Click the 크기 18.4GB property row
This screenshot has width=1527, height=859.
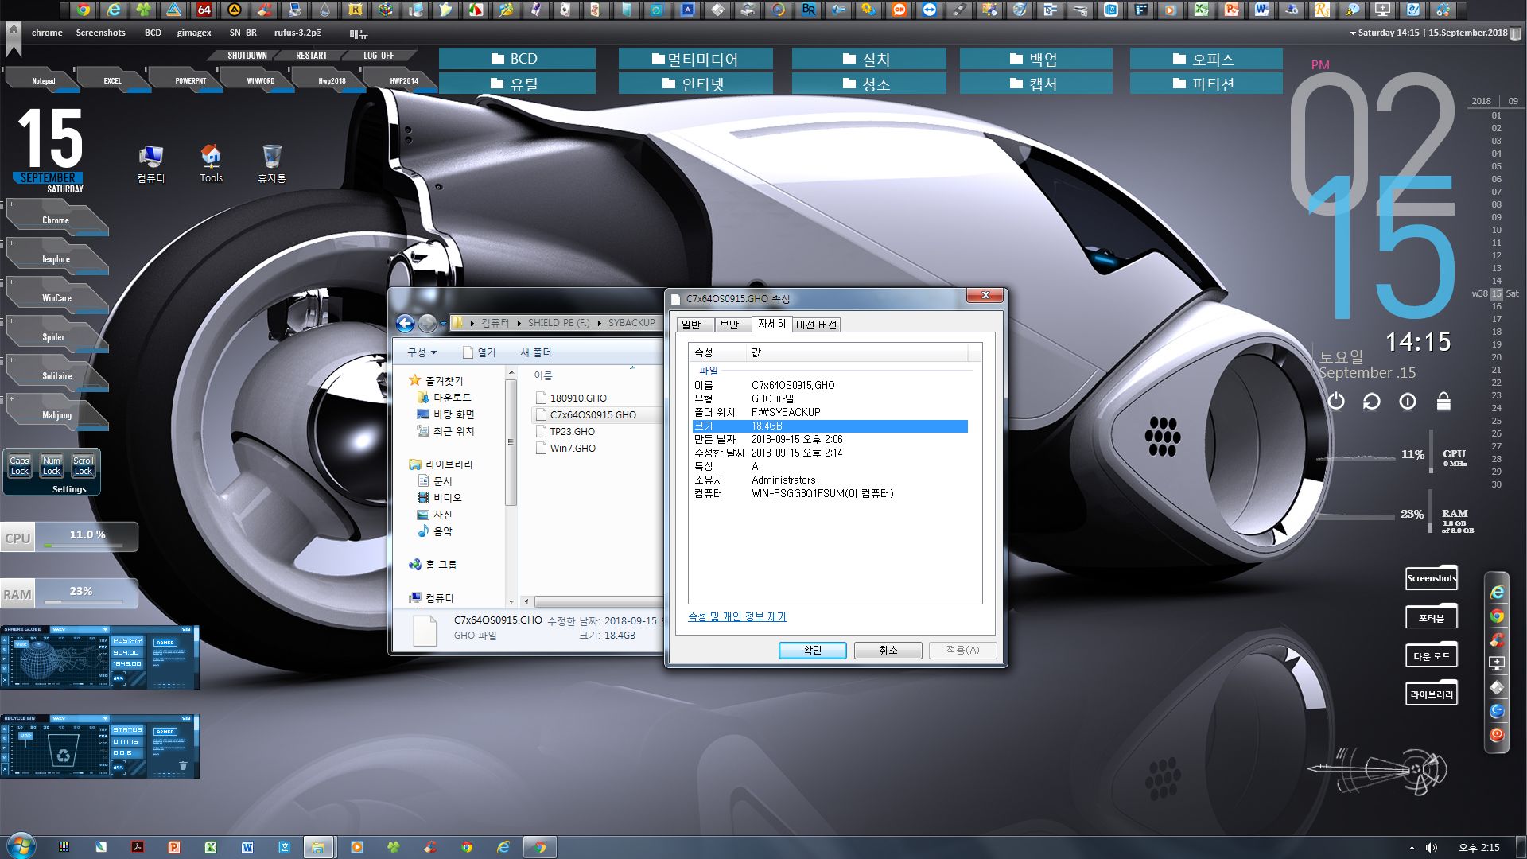(x=830, y=426)
